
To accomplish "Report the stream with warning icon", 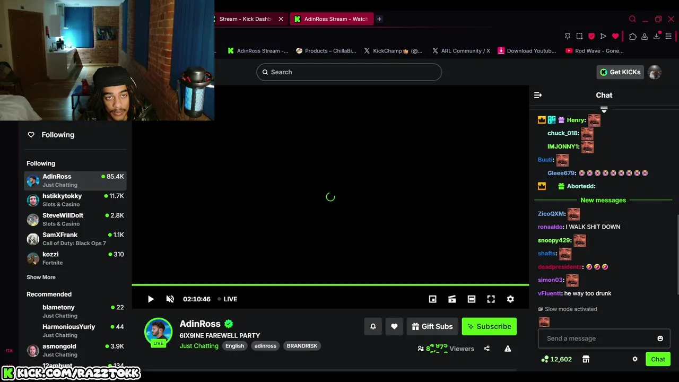I will [x=508, y=349].
